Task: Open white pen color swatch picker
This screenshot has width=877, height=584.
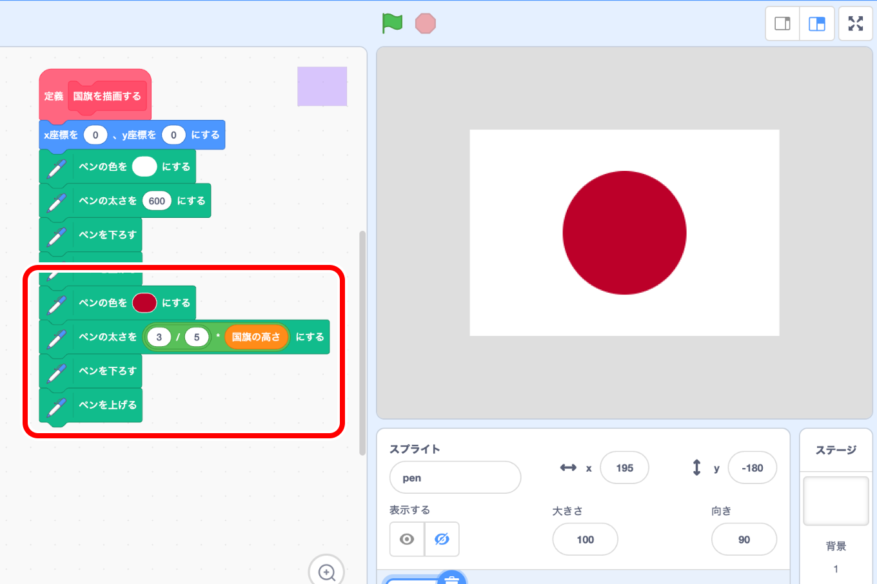Action: pos(144,167)
